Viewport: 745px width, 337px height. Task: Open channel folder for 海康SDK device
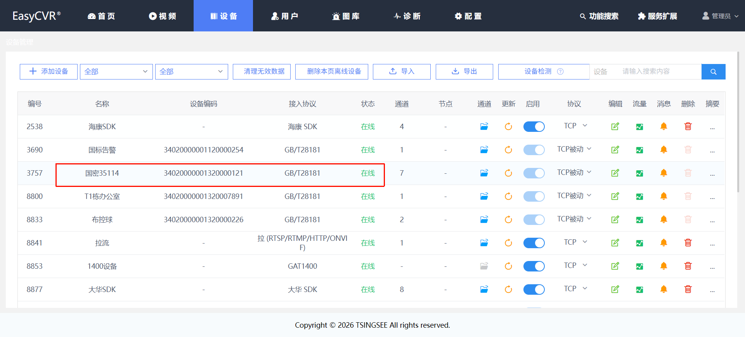(484, 126)
